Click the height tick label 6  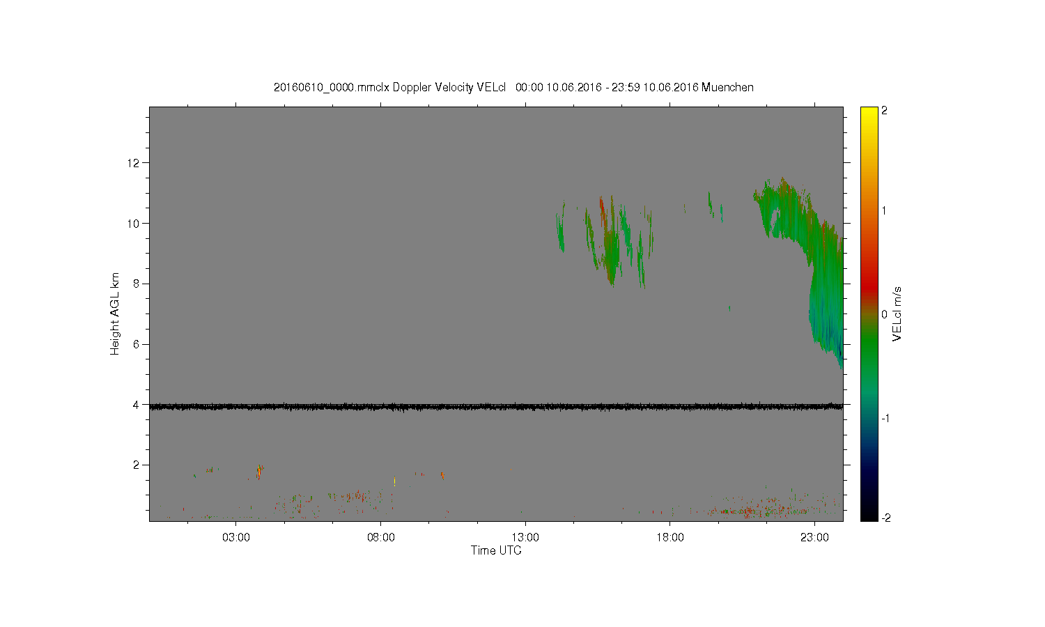point(137,344)
